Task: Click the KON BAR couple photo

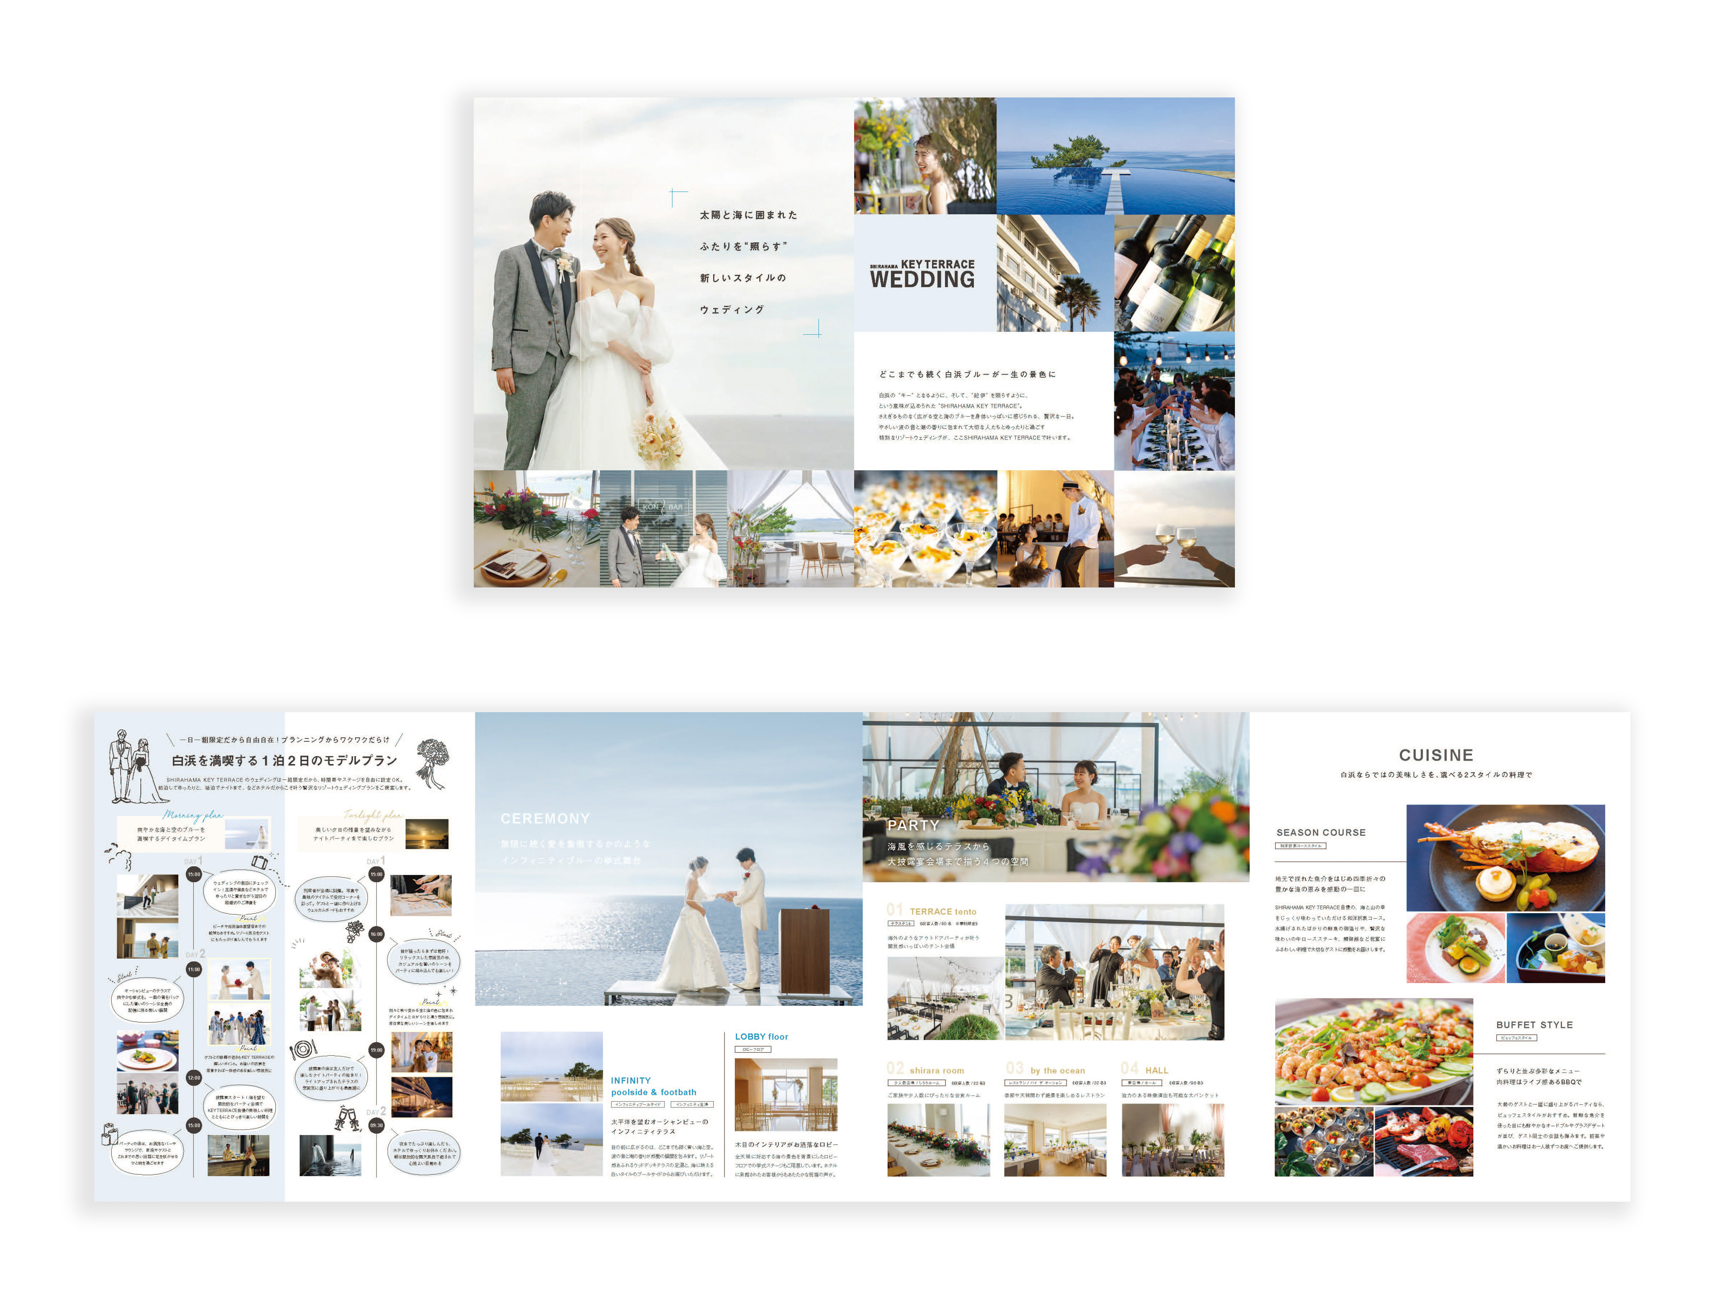Action: tap(663, 528)
